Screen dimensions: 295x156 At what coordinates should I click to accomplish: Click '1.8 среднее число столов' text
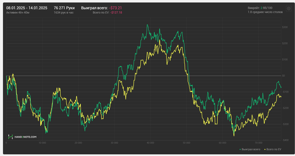pyautogui.click(x=265, y=12)
